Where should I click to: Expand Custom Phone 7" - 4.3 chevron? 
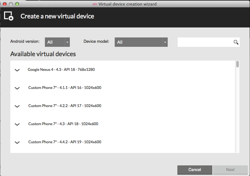click(x=17, y=124)
